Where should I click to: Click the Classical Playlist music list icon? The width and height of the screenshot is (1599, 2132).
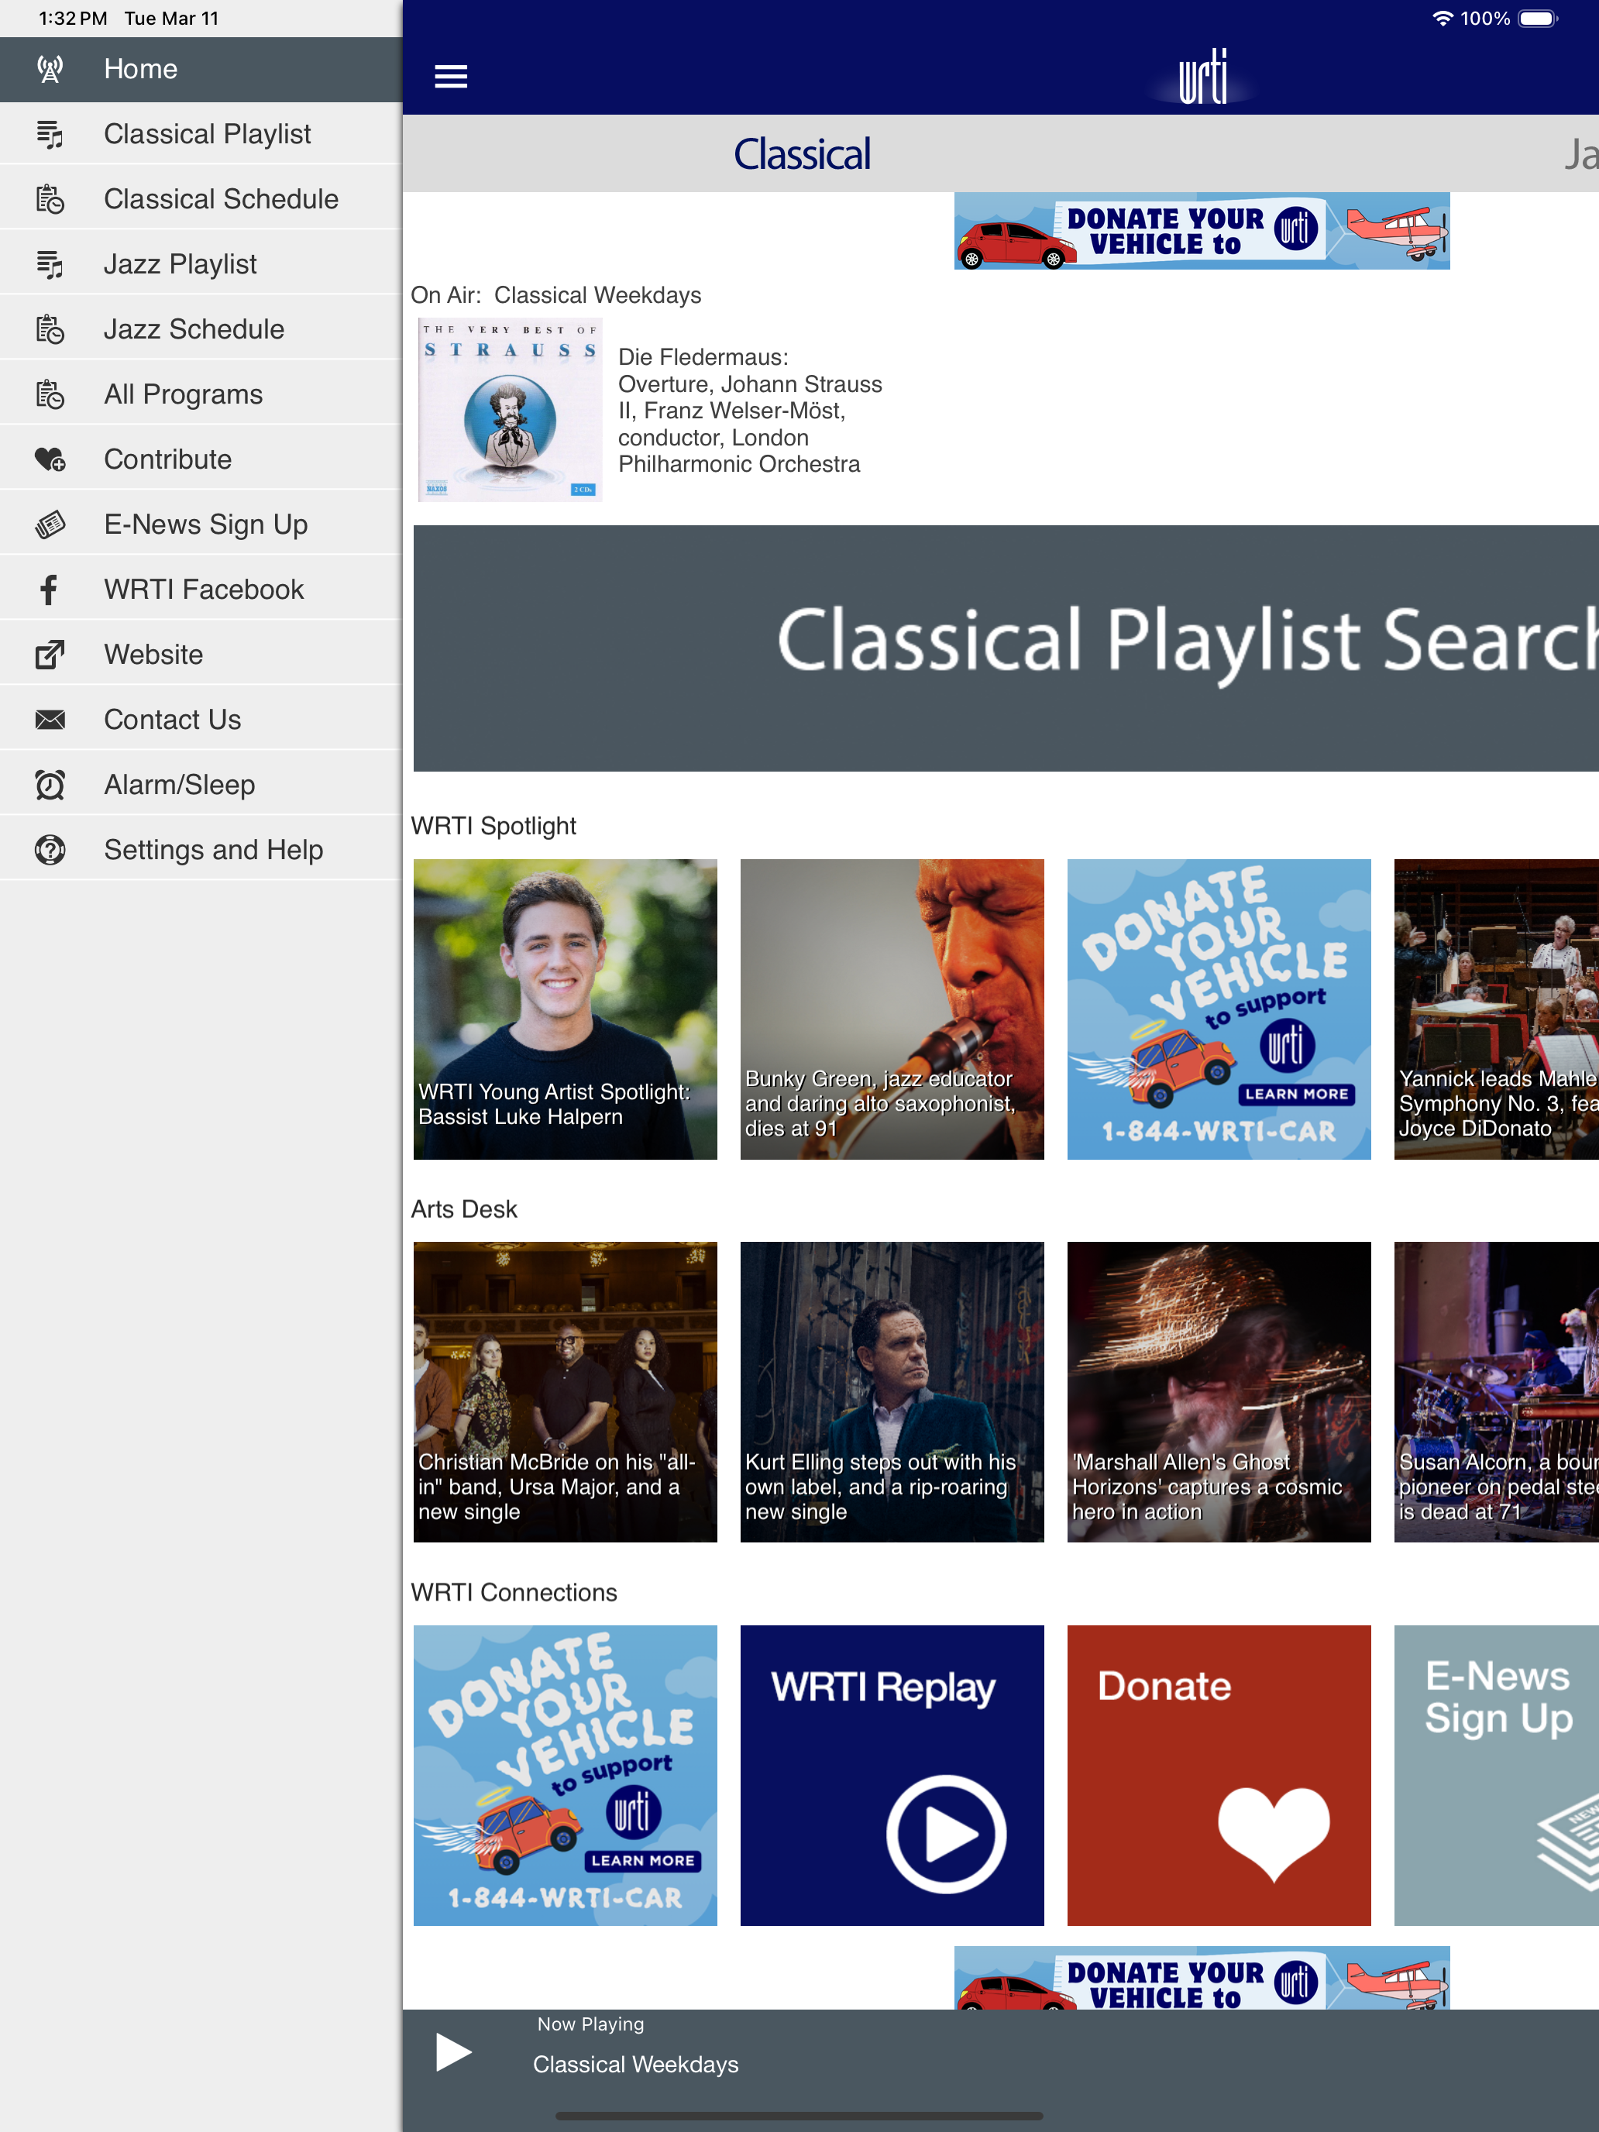(x=50, y=134)
